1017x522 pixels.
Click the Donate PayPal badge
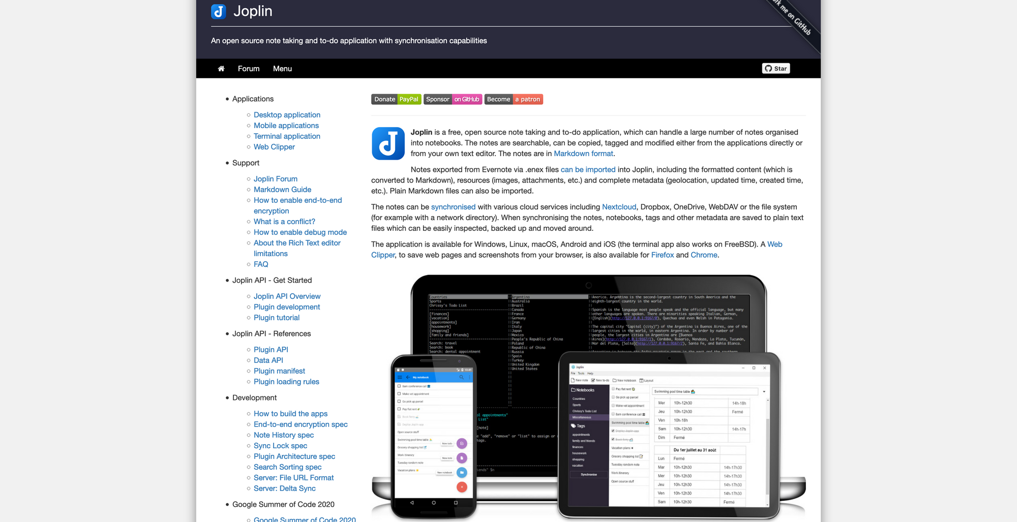(396, 99)
